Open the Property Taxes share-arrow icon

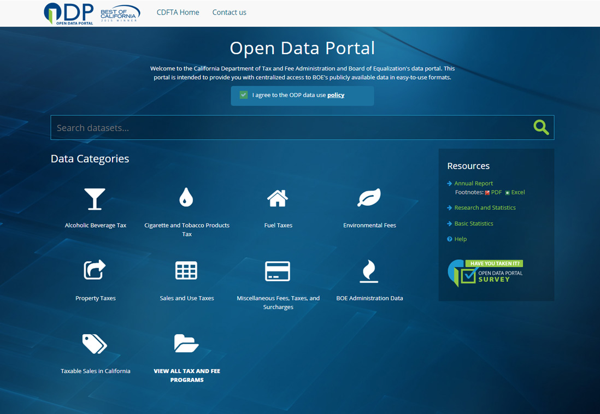[95, 269]
